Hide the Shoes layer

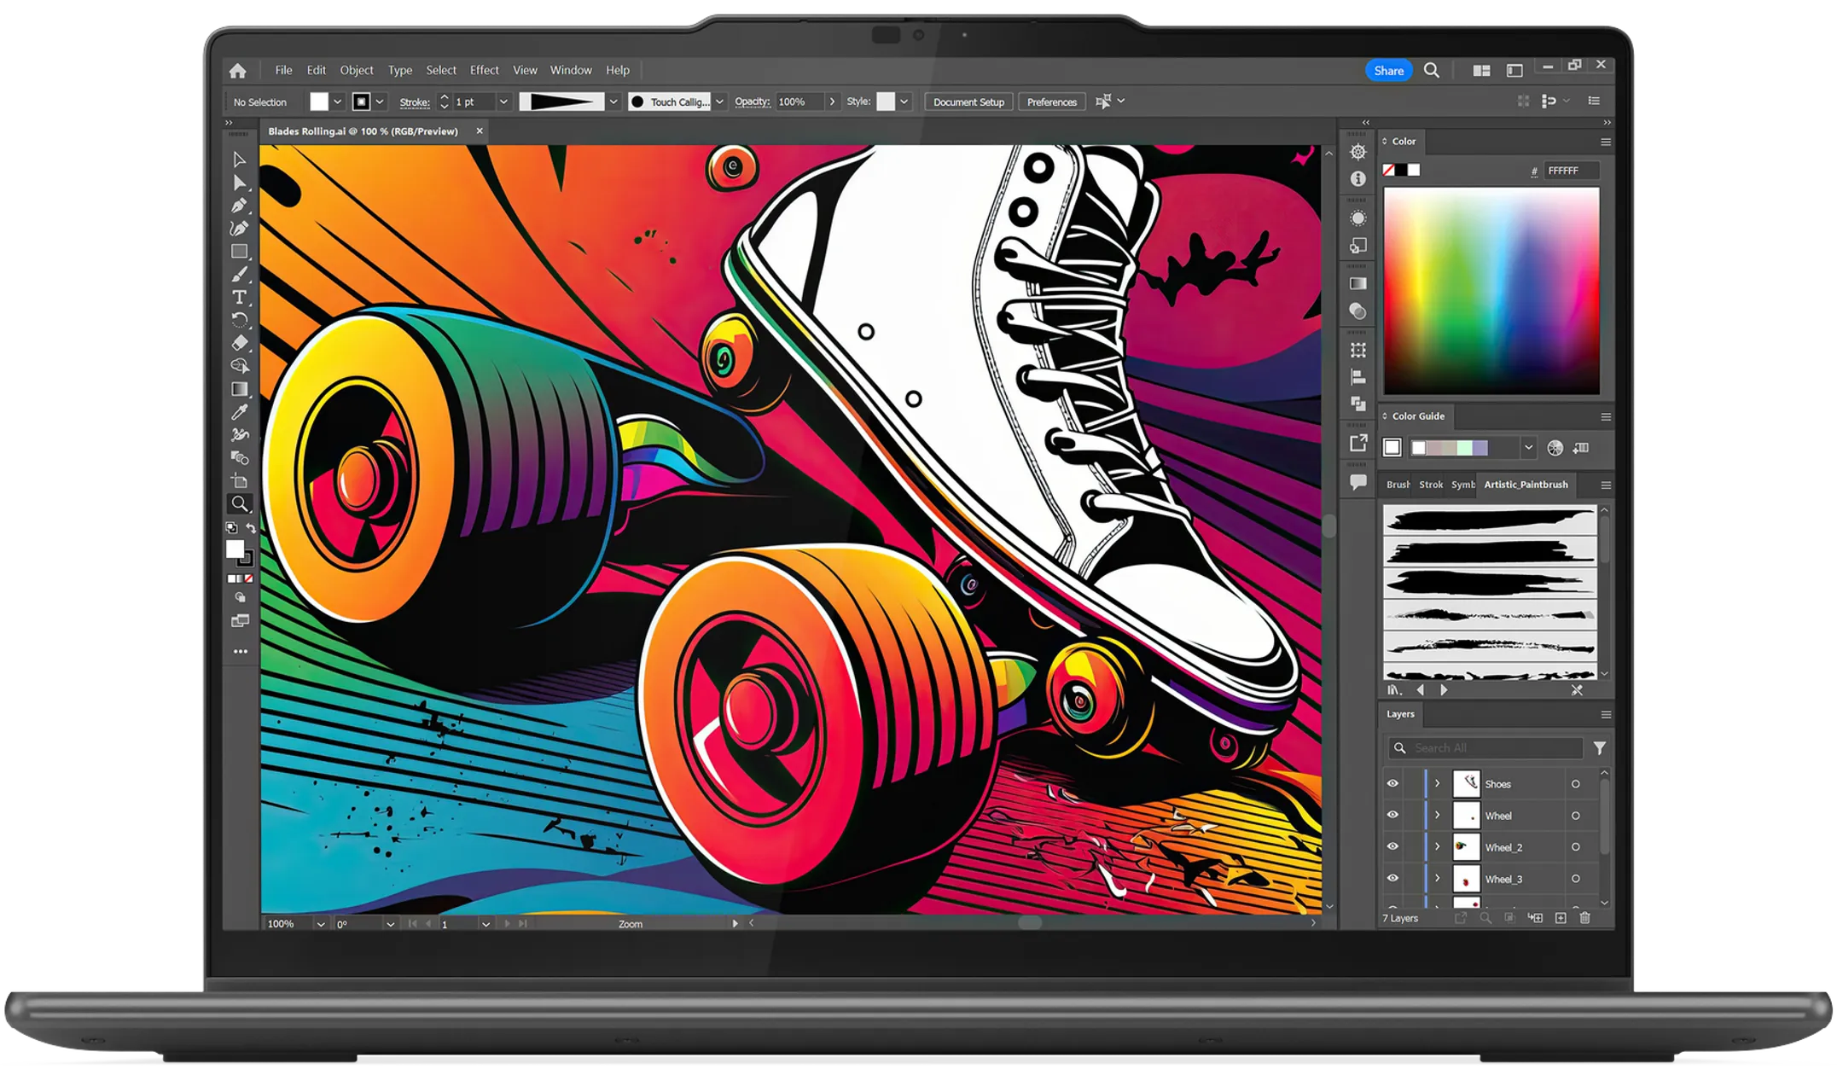[1392, 784]
